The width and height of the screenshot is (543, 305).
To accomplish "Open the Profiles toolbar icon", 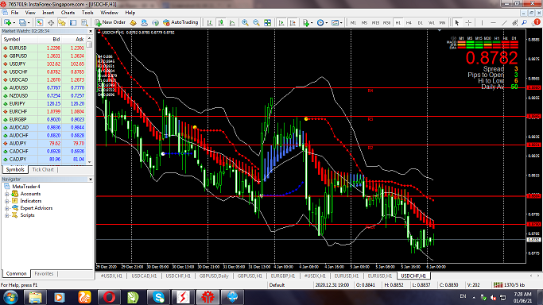I will pos(22,22).
